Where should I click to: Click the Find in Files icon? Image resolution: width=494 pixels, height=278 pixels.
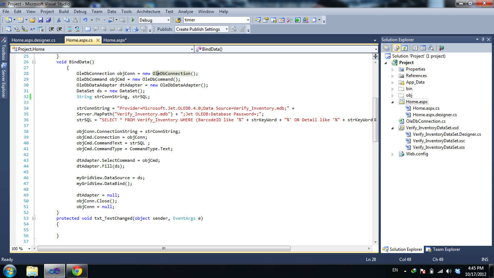click(x=178, y=20)
